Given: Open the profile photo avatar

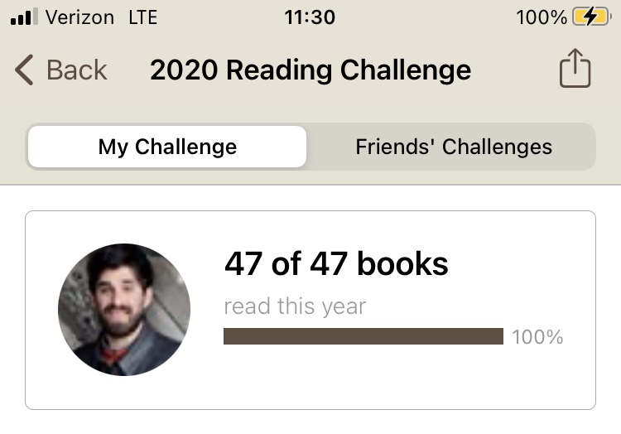Looking at the screenshot, I should [124, 310].
